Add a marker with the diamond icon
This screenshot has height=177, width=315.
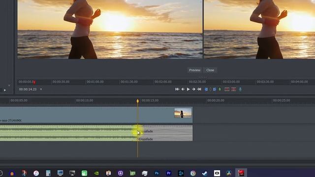(x=210, y=89)
